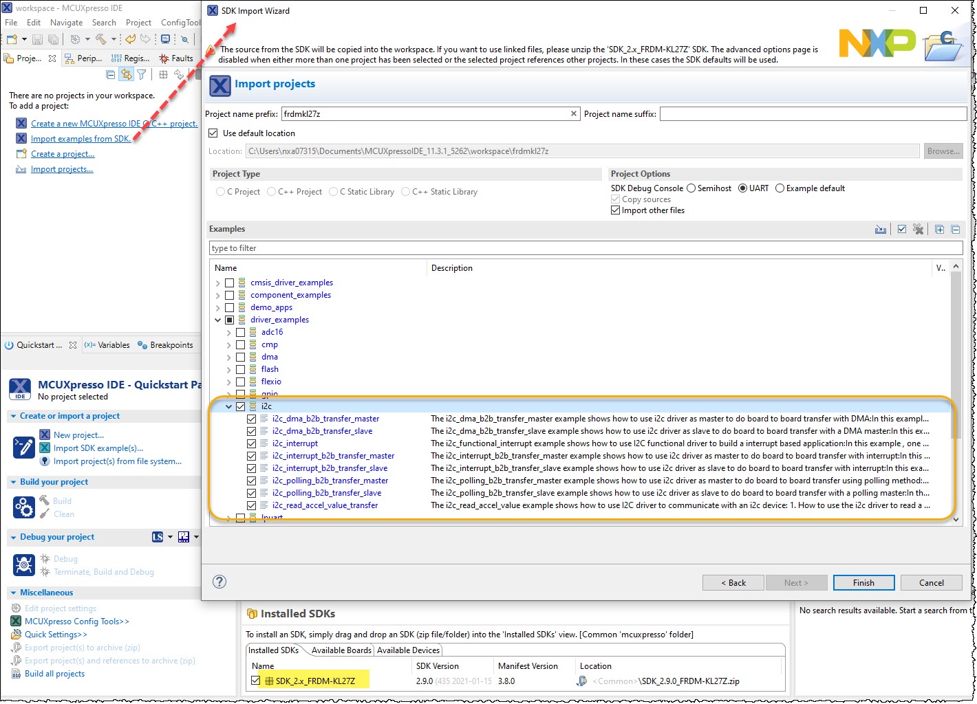Viewport: 977px width, 704px height.
Task: Click the filter funnel icon in Project Explorer
Action: 142,74
